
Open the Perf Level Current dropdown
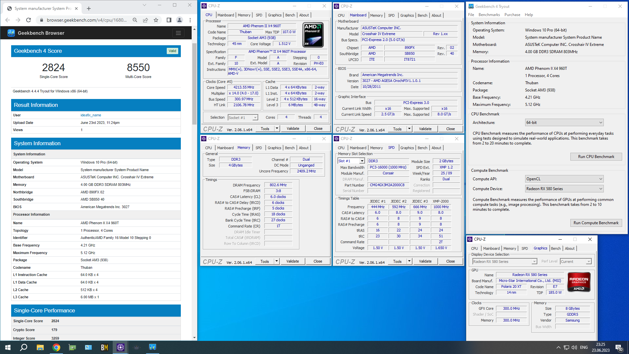576,262
